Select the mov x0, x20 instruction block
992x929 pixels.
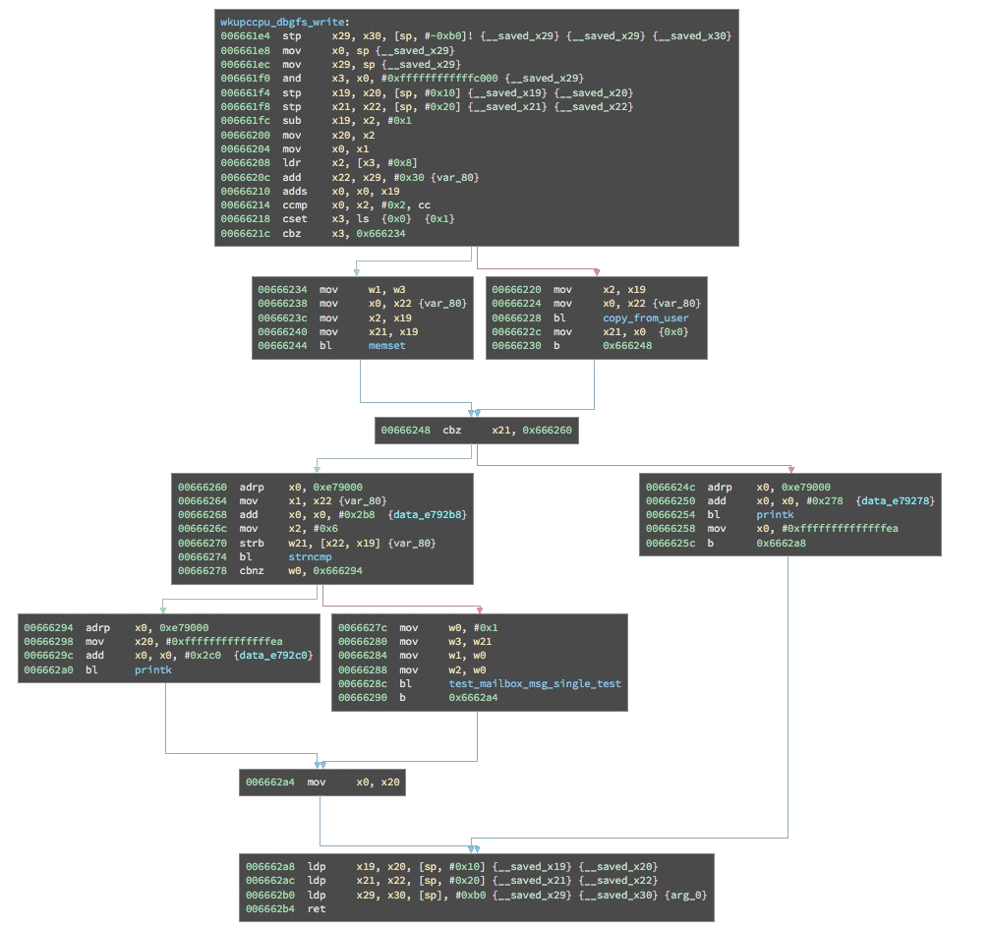tap(323, 783)
